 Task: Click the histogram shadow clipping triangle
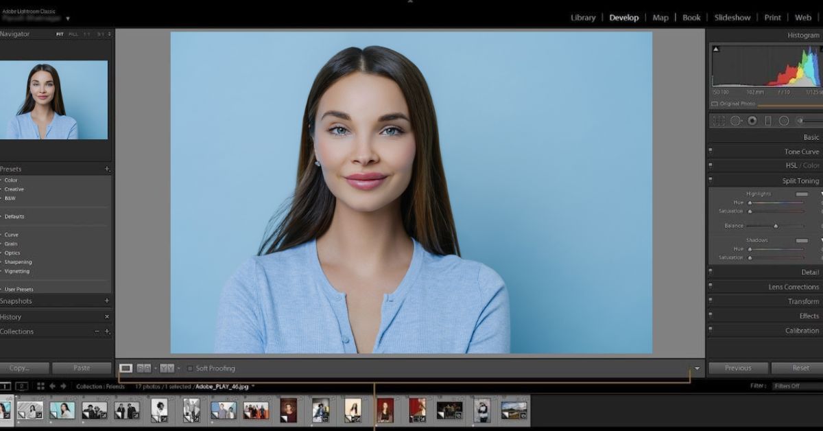(x=716, y=49)
